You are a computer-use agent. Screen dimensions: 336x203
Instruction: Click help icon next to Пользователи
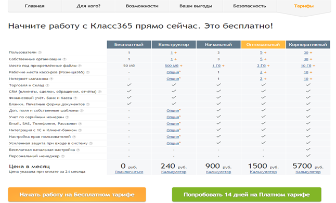(x=40, y=52)
